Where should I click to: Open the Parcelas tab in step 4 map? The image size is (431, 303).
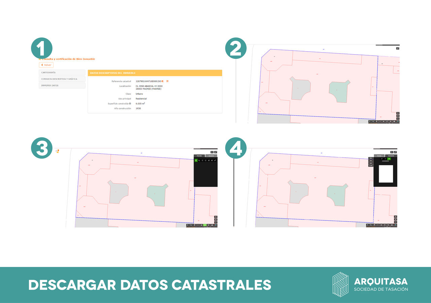(379, 156)
